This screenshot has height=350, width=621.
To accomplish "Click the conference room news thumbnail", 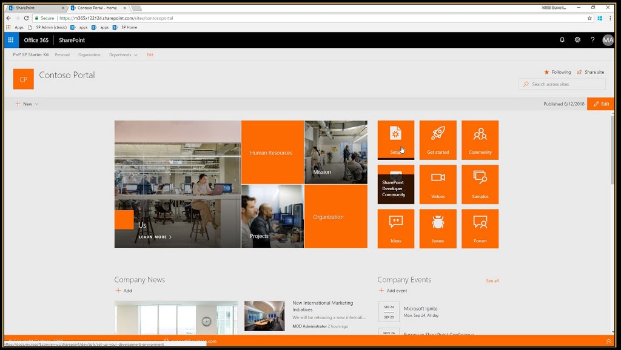I will (264, 316).
